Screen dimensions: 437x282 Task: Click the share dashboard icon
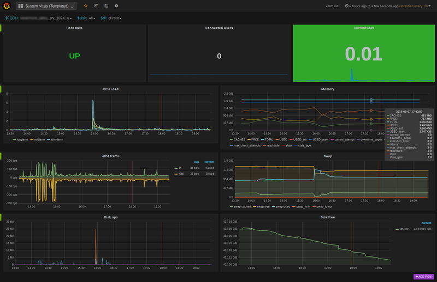tap(96, 6)
